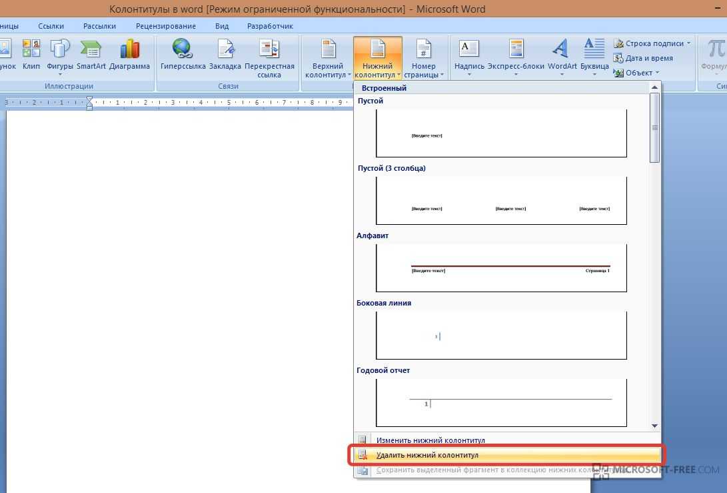Open the Разработчик tab
Image resolution: width=727 pixels, height=493 pixels.
pyautogui.click(x=270, y=26)
